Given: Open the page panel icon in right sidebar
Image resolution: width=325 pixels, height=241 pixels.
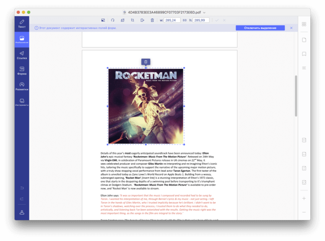Looking at the screenshot, I should 304,40.
